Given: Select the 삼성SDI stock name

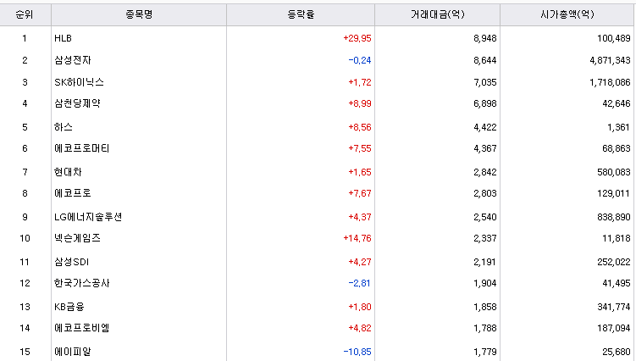Looking at the screenshot, I should (x=71, y=262).
